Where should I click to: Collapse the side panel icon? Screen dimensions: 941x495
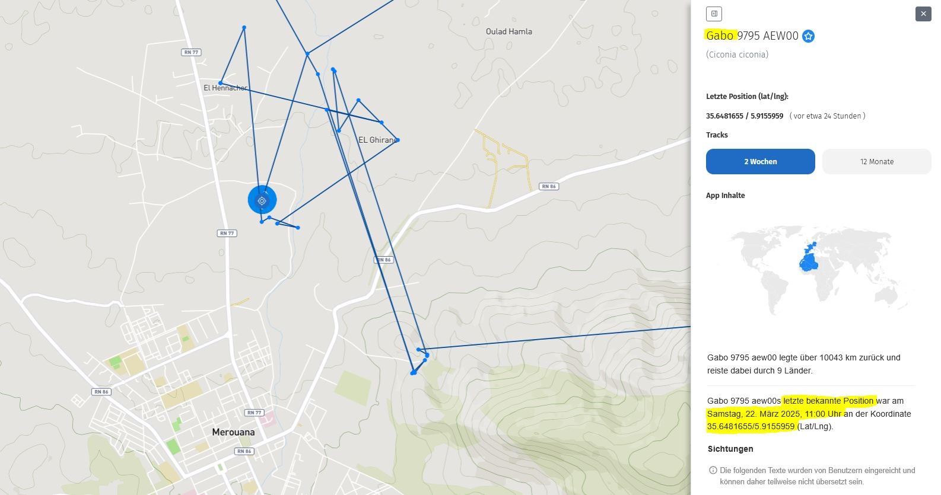coord(714,14)
